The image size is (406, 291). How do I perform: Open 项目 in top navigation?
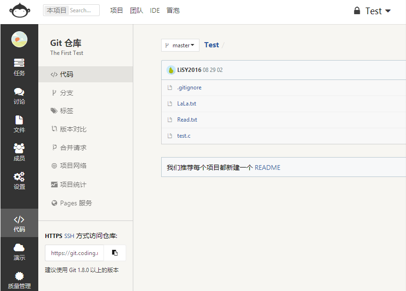point(116,10)
